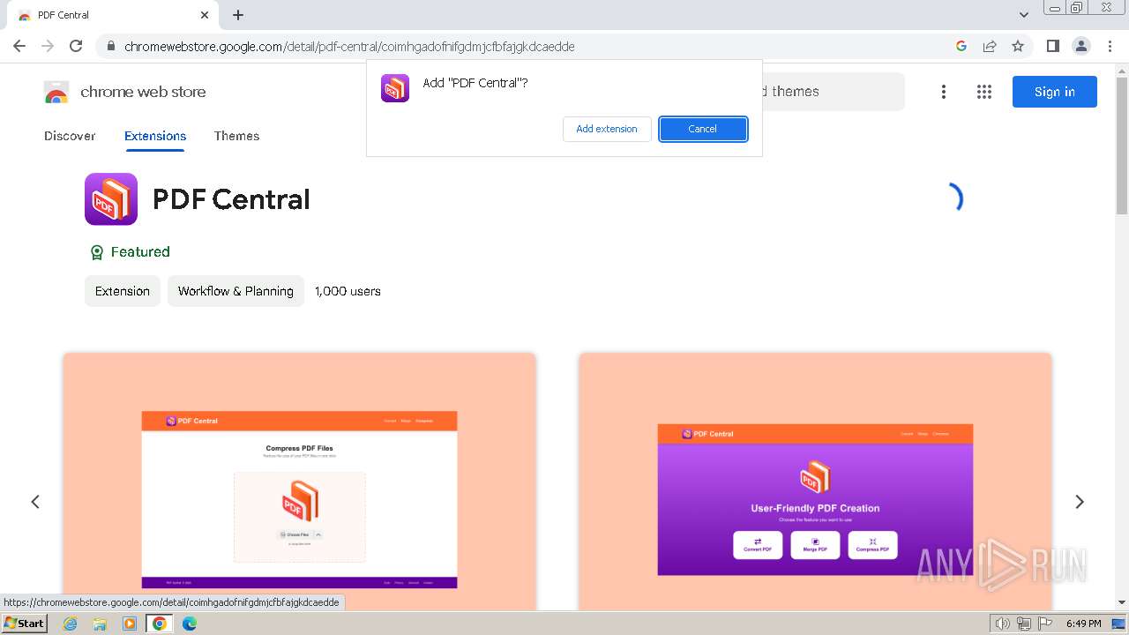Show the previous screenshot
The image size is (1129, 635).
[x=35, y=502]
